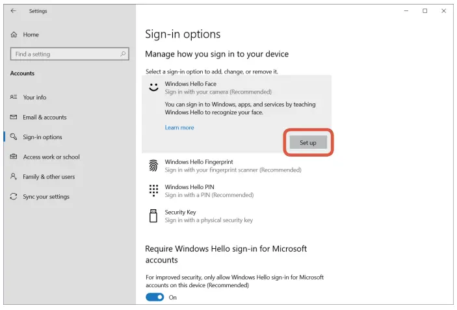
Task: Click the back arrow in Settings
Action: (14, 11)
